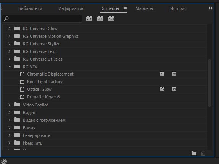The width and height of the screenshot is (219, 164).
Task: Click 32-bit badge on Chromatic Displacement row
Action: (x=174, y=74)
